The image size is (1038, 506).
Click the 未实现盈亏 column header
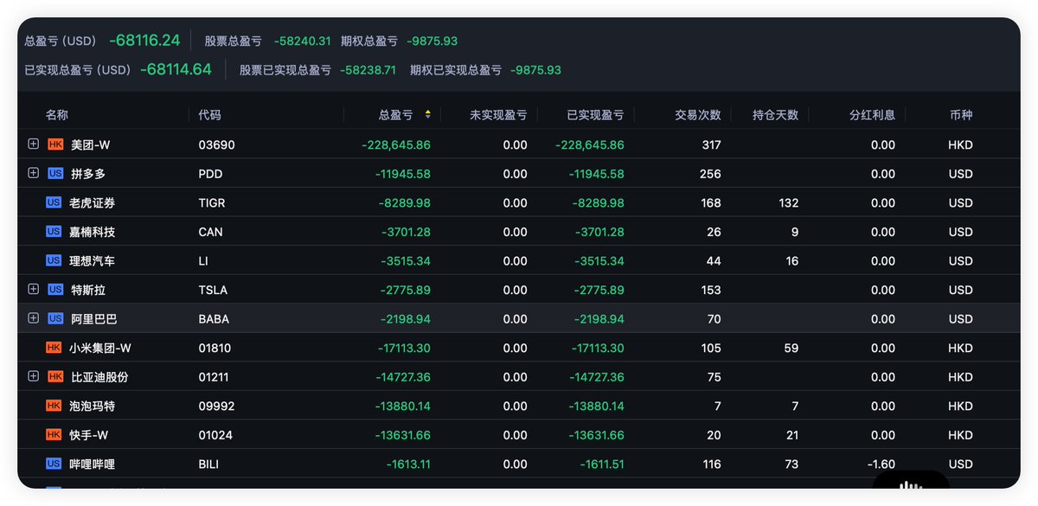point(498,115)
